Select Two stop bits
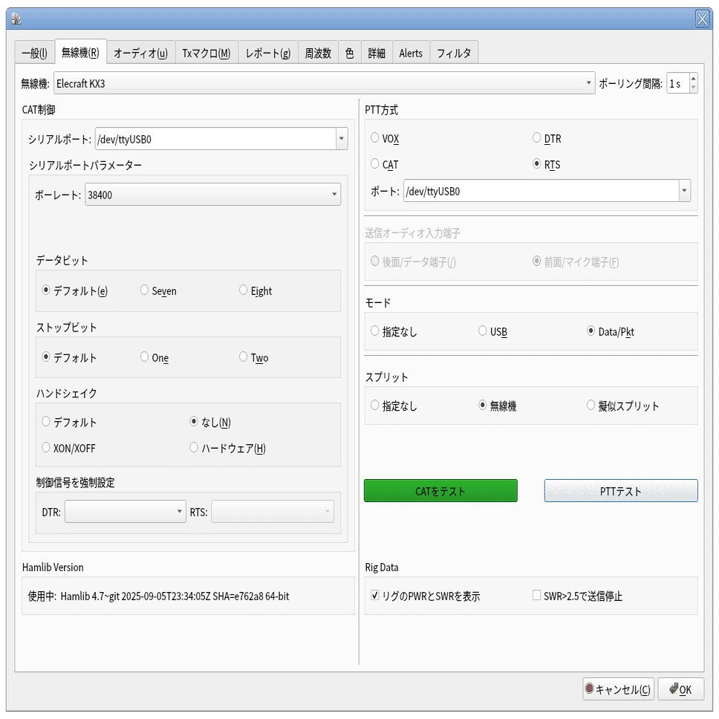This screenshot has height=719, width=719. point(241,357)
